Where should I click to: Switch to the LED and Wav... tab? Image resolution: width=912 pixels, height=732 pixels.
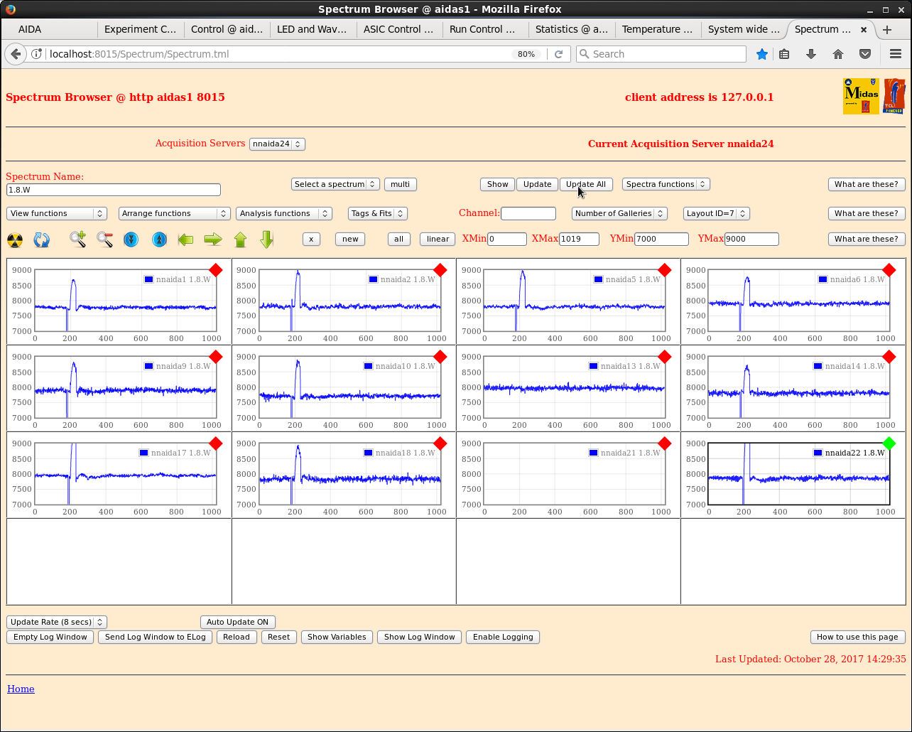click(312, 29)
